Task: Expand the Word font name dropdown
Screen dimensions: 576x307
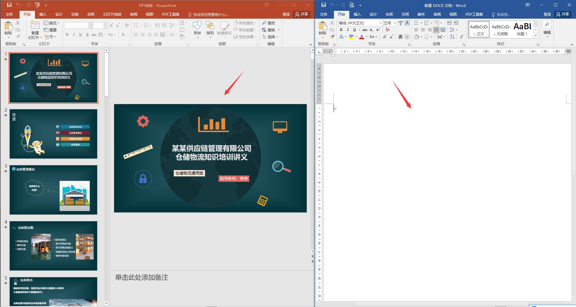Action: (381, 23)
